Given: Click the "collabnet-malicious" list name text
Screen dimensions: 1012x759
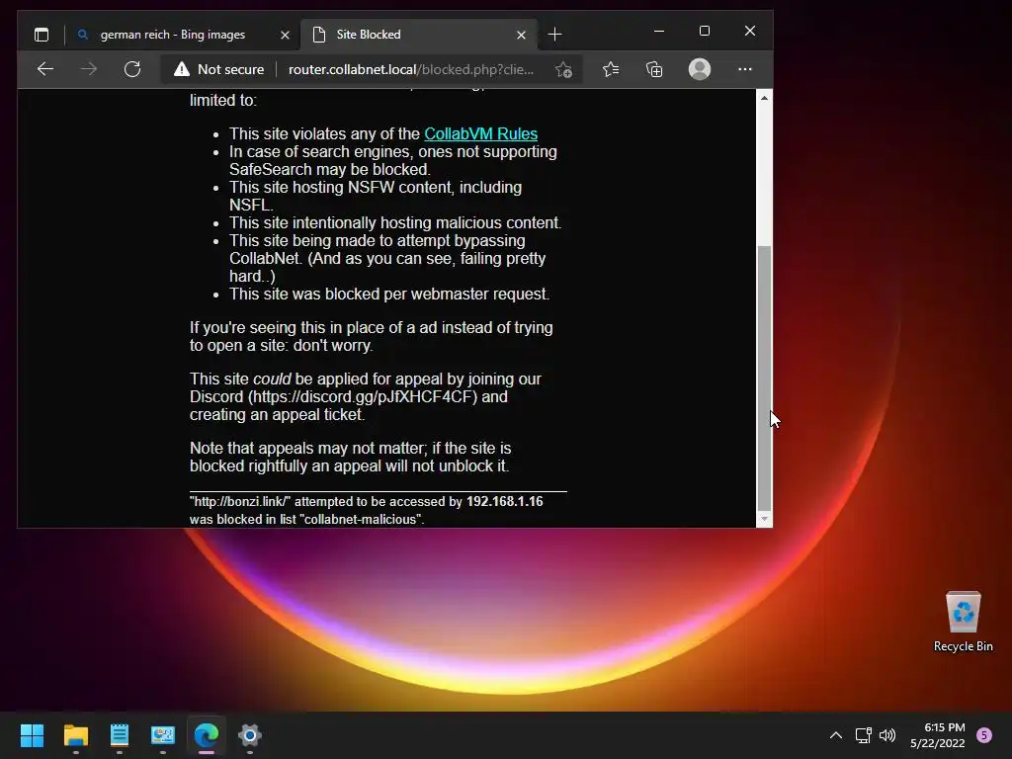Looking at the screenshot, I should coord(362,519).
